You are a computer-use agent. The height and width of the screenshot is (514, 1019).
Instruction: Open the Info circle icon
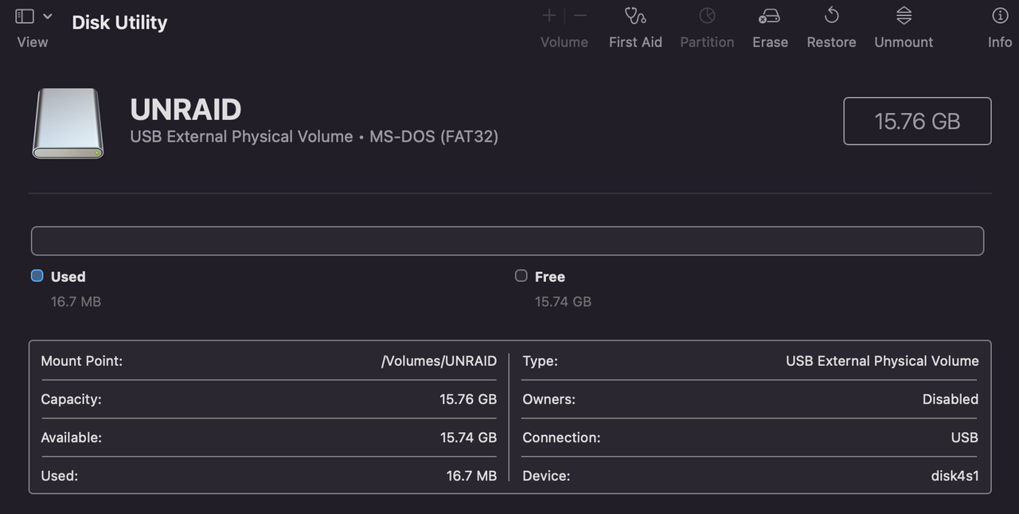(1000, 16)
